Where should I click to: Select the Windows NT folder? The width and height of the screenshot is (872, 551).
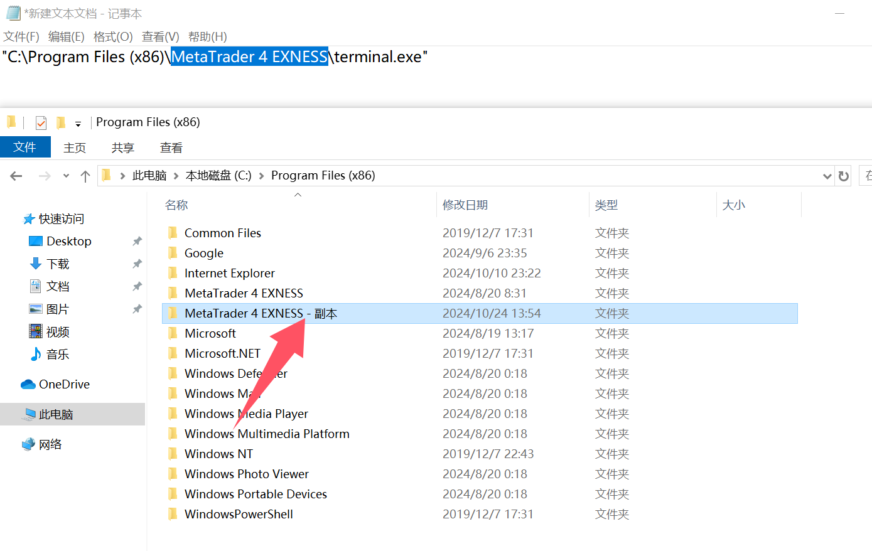pos(218,454)
